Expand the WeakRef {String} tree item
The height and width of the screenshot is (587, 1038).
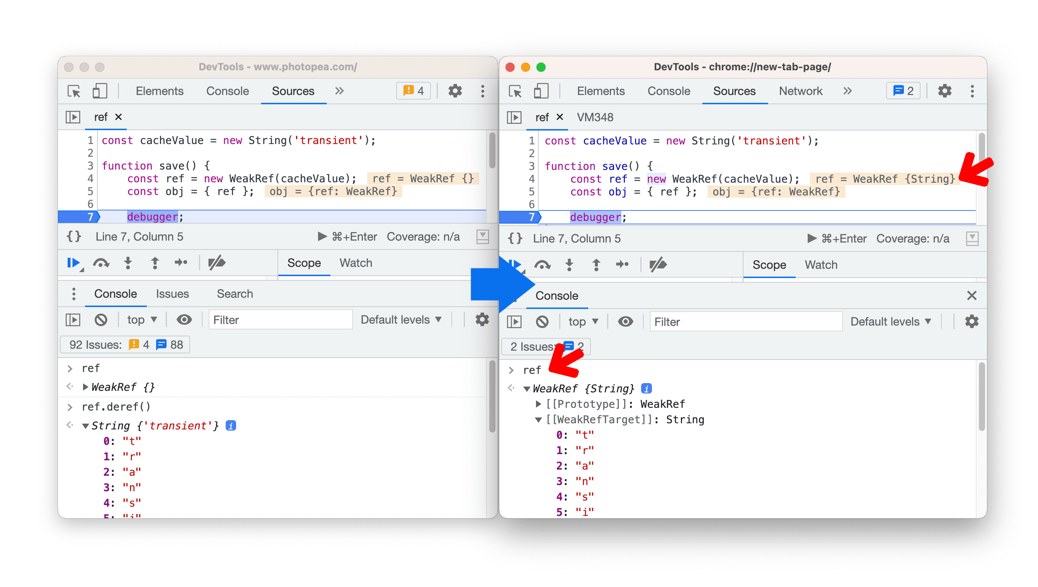[526, 388]
